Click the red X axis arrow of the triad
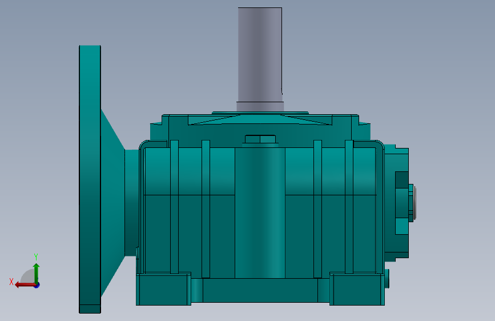 click(x=25, y=285)
